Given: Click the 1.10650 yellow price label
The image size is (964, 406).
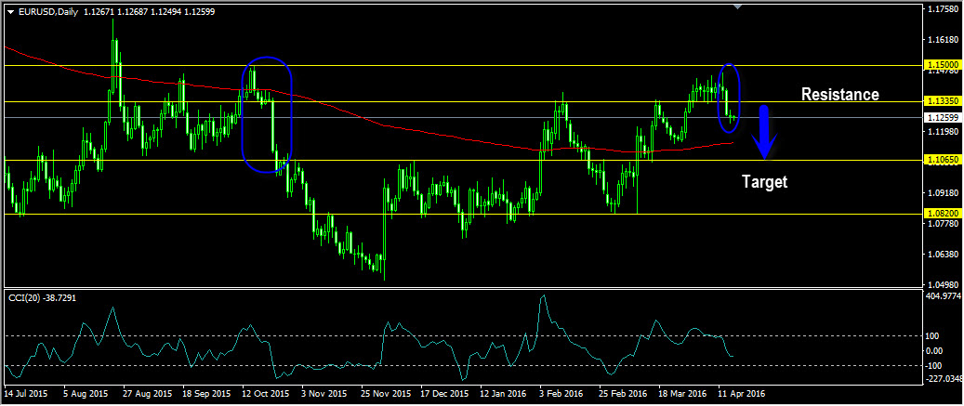Looking at the screenshot, I should tap(943, 160).
